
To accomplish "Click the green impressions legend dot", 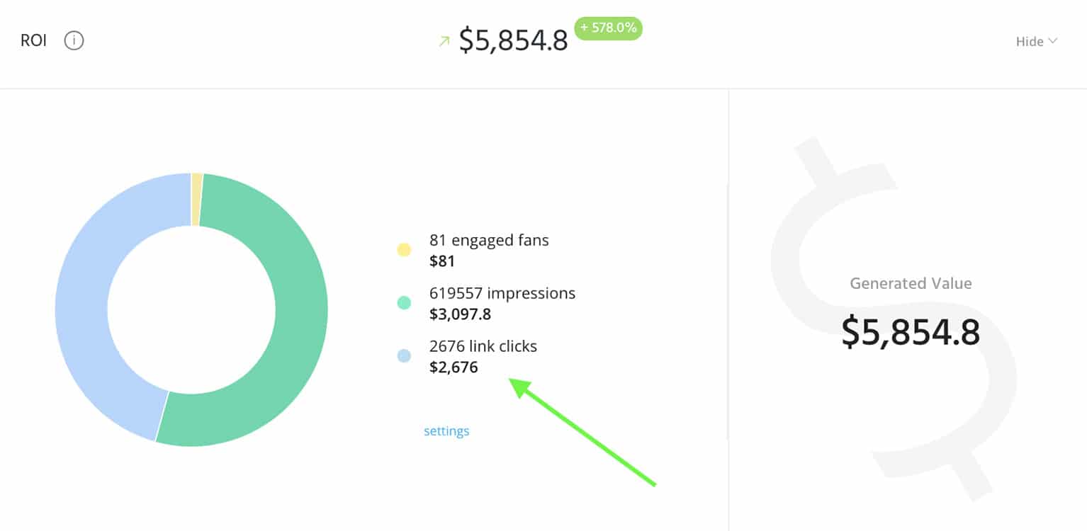I will [404, 303].
